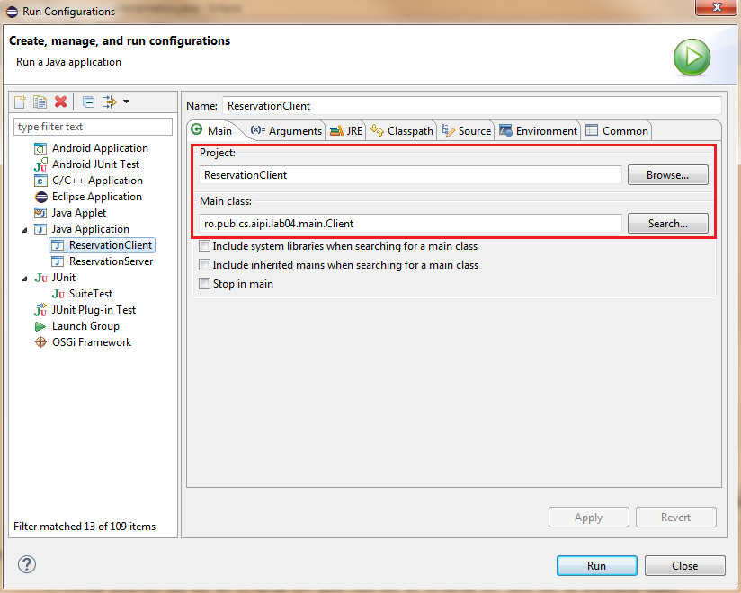Switch to the Source tab
Image resolution: width=741 pixels, height=593 pixels.
(467, 131)
